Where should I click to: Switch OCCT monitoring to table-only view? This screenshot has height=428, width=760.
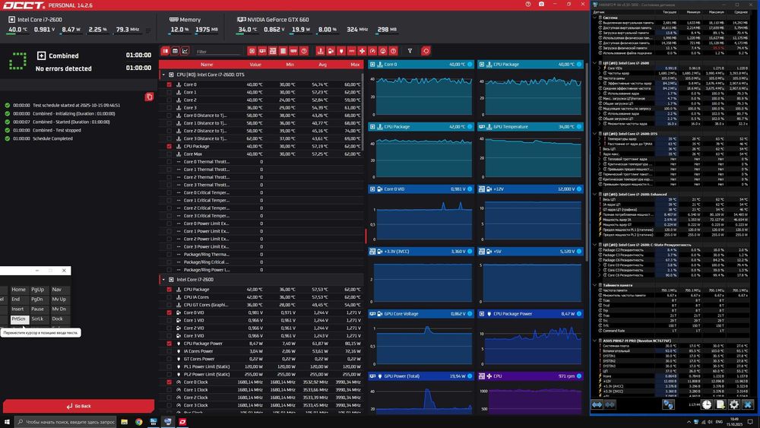click(x=175, y=51)
